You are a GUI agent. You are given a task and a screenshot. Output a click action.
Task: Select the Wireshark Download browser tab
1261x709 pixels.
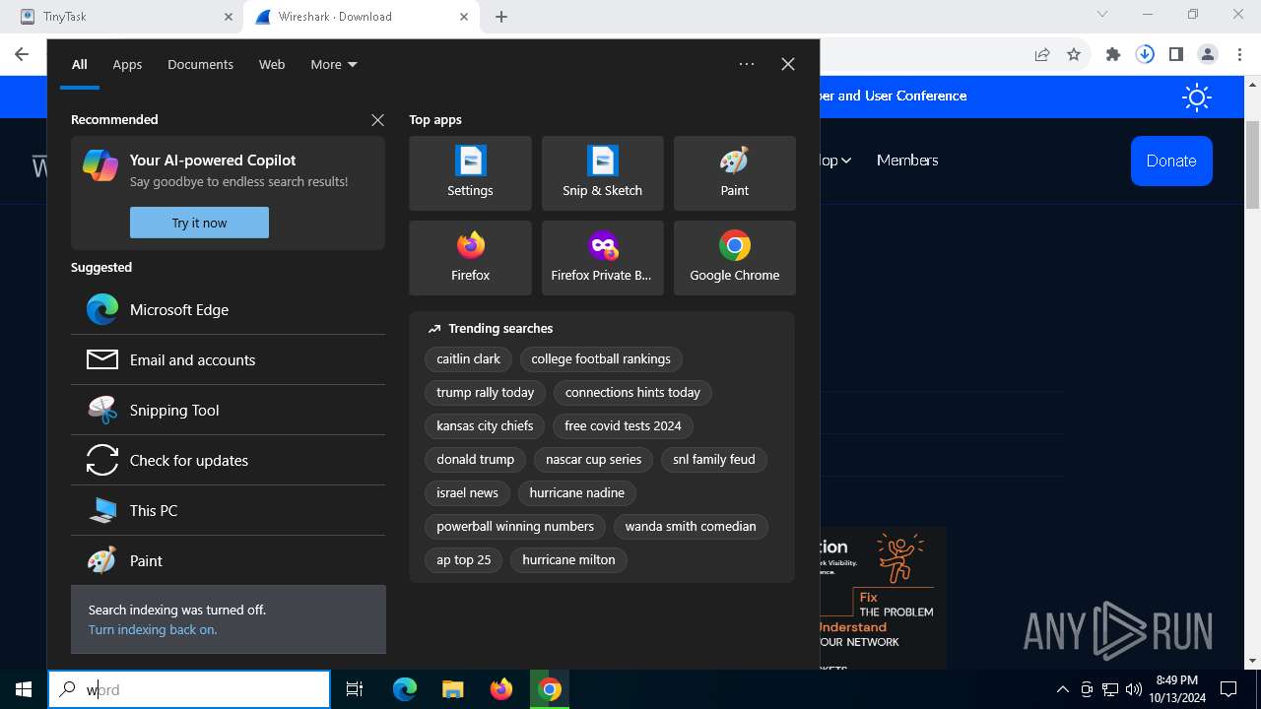point(361,17)
